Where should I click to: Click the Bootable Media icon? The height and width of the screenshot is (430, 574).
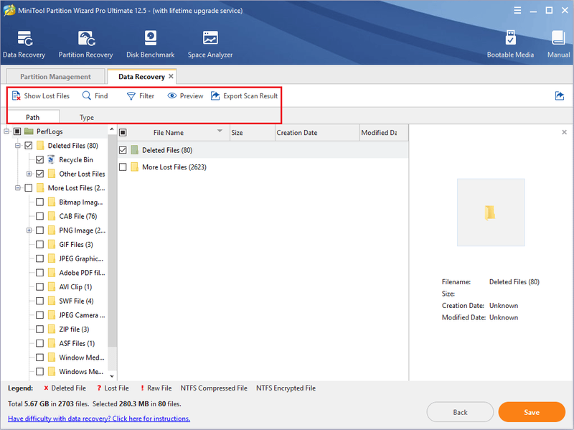510,38
